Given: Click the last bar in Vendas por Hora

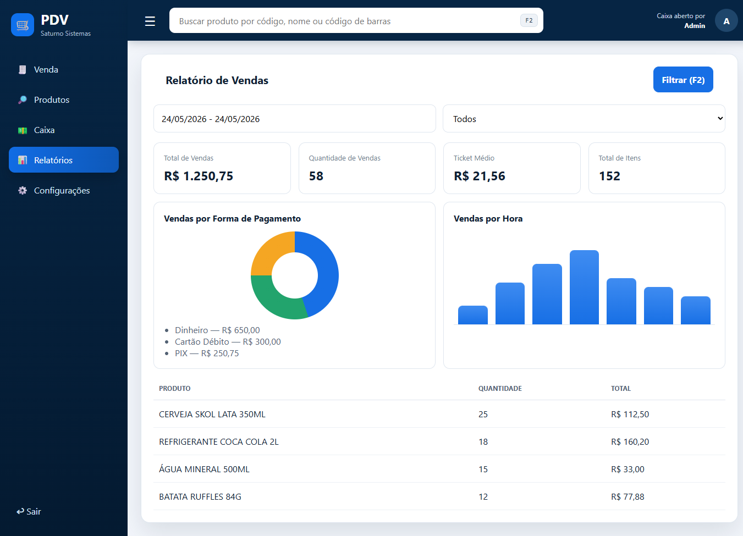Looking at the screenshot, I should (x=696, y=311).
